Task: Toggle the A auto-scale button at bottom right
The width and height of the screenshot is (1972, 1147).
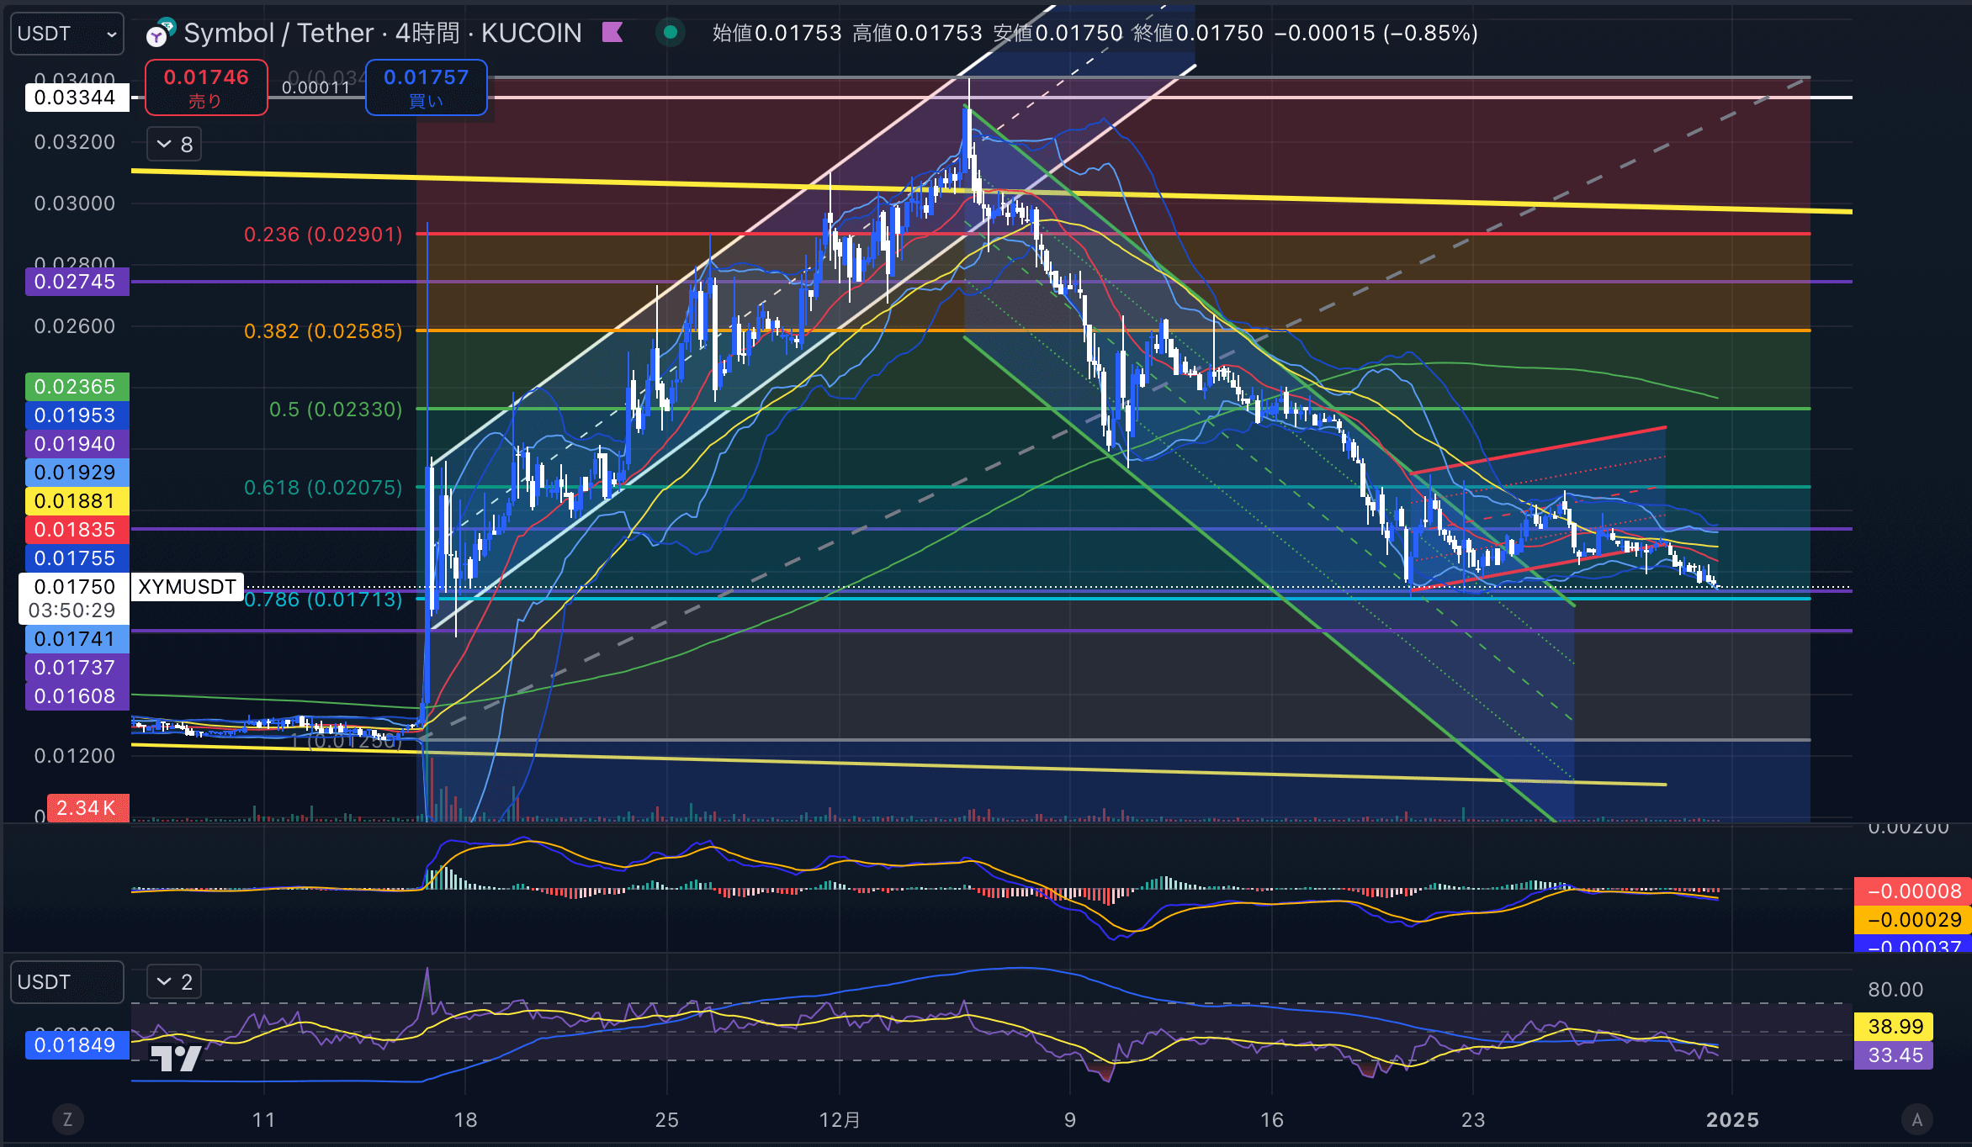Action: [x=1916, y=1120]
